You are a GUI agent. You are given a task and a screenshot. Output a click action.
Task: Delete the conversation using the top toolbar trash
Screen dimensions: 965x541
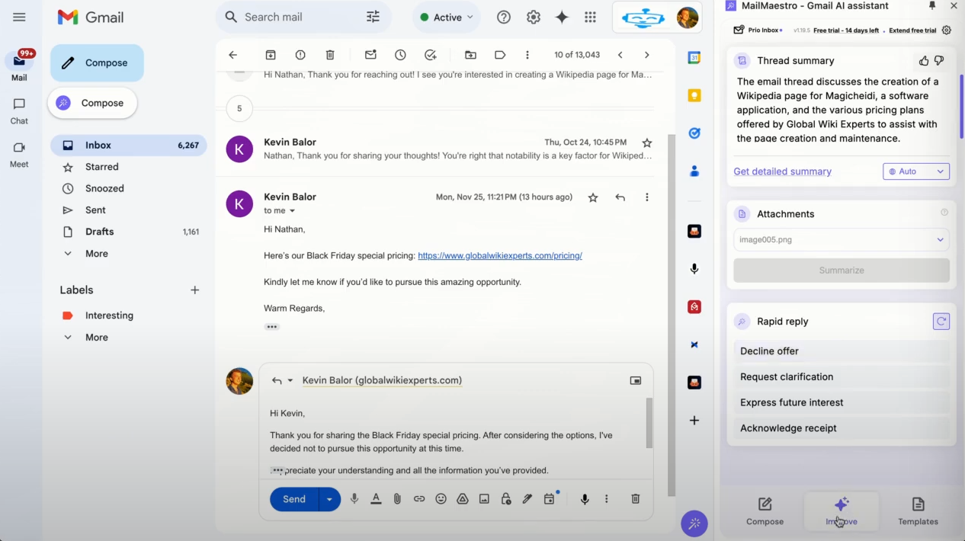click(x=330, y=55)
